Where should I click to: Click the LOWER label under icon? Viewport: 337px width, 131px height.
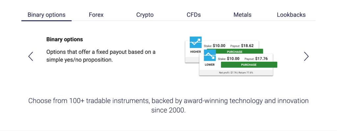coord(210,65)
